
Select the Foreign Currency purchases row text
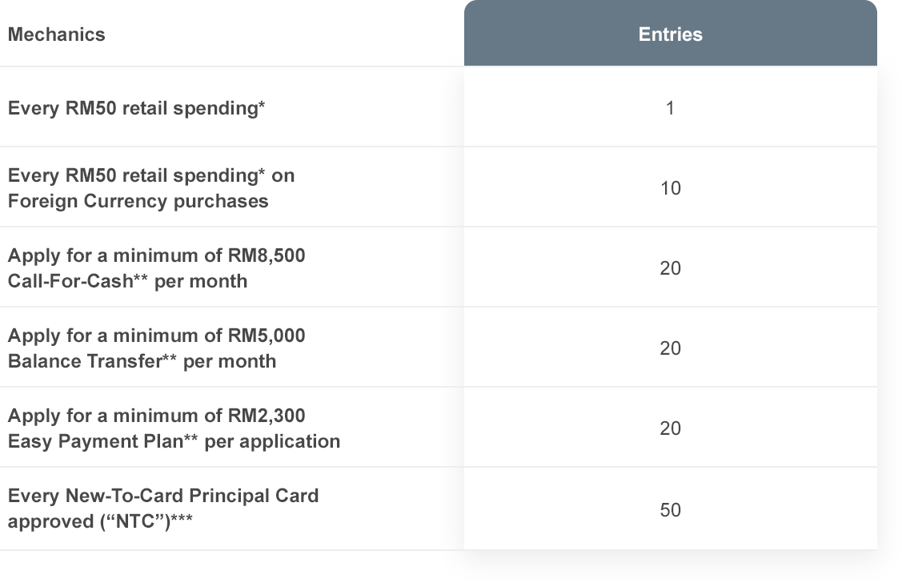151,188
